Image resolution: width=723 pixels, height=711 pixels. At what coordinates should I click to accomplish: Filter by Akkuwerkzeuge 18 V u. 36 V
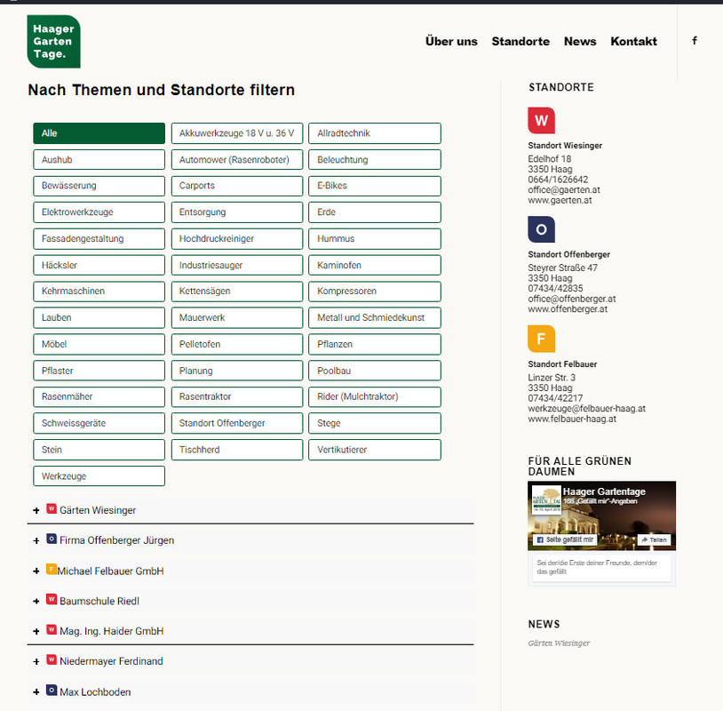(237, 133)
